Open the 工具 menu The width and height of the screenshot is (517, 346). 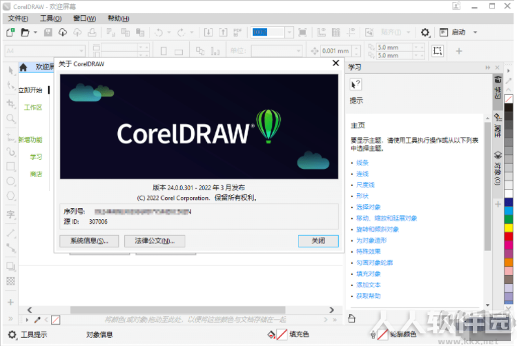pyautogui.click(x=51, y=19)
